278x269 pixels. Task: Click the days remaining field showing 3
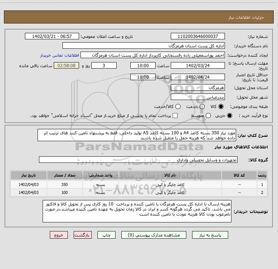[x=104, y=65]
